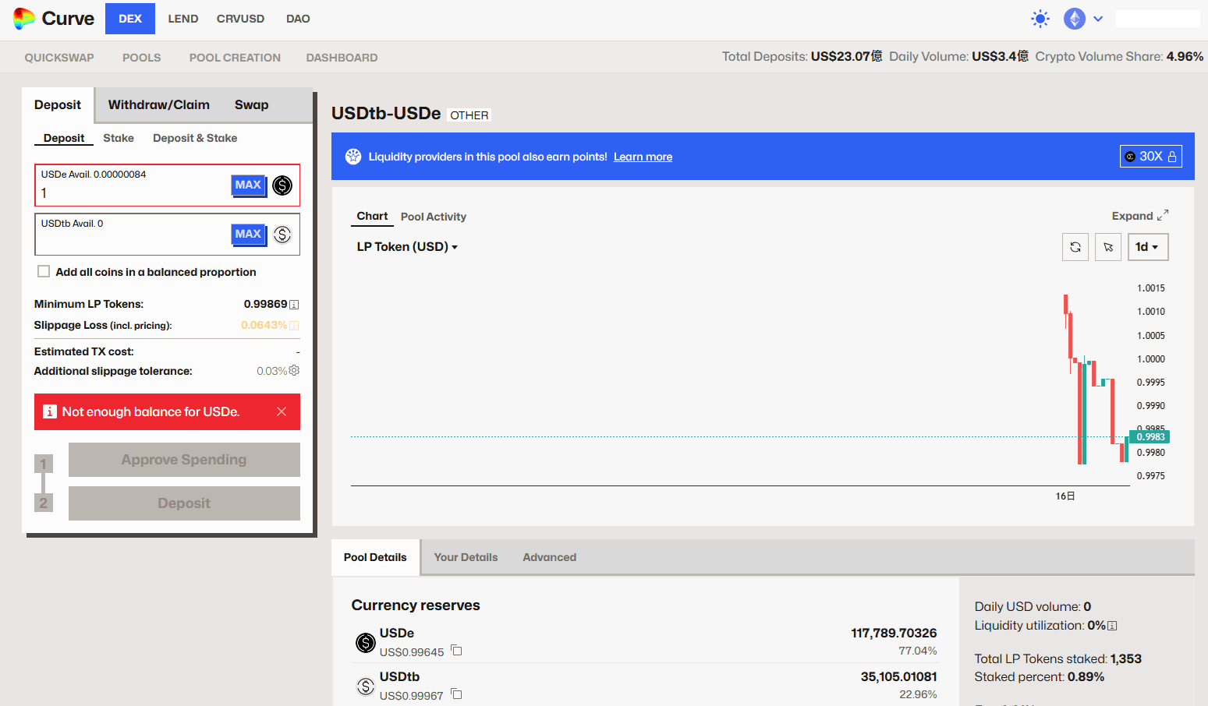Viewport: 1208px width, 706px height.
Task: Click the wallet address box in header
Action: 1158,19
